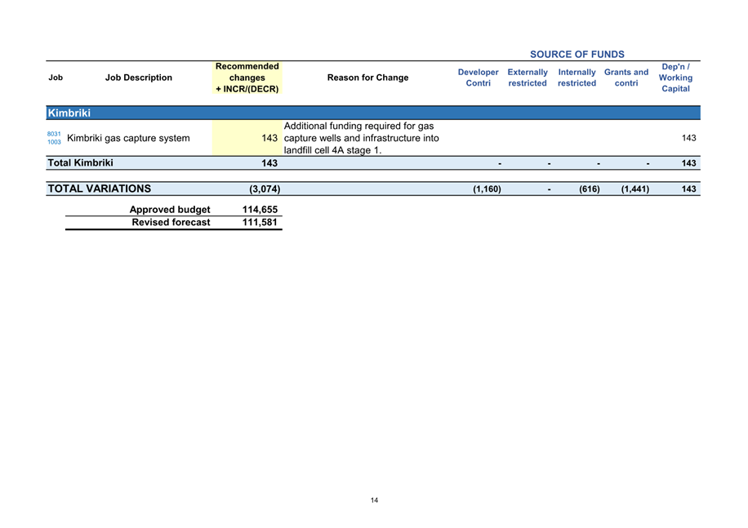Screen dimensions: 748x528
Task: Click the Developer Contri column header
Action: point(478,78)
